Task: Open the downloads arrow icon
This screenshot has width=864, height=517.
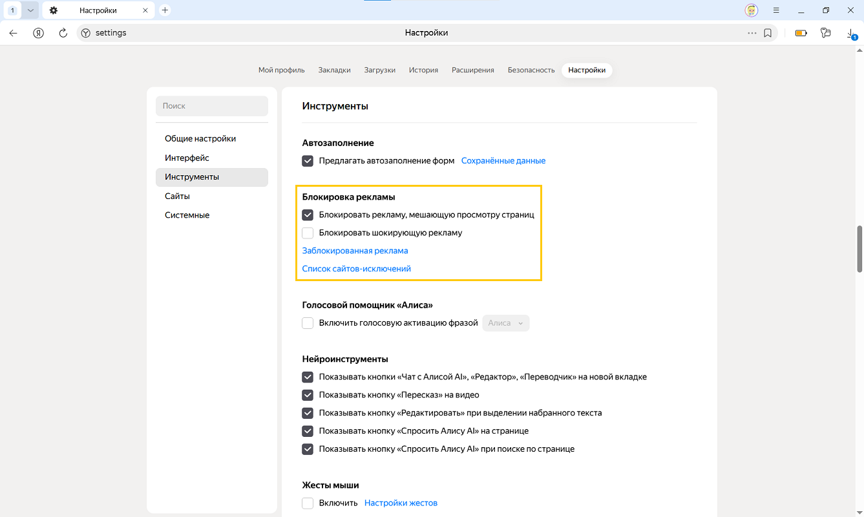Action: (851, 33)
